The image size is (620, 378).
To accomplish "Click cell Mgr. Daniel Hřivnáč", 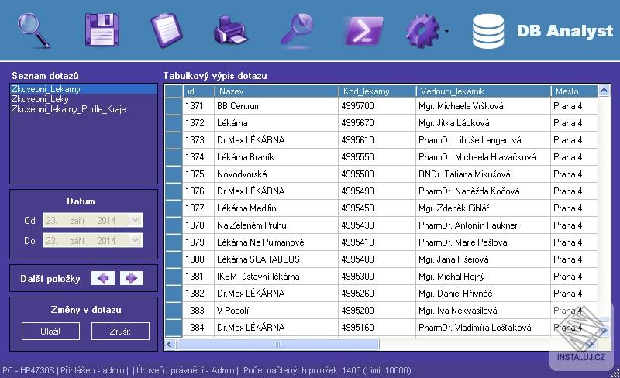I will 483,294.
